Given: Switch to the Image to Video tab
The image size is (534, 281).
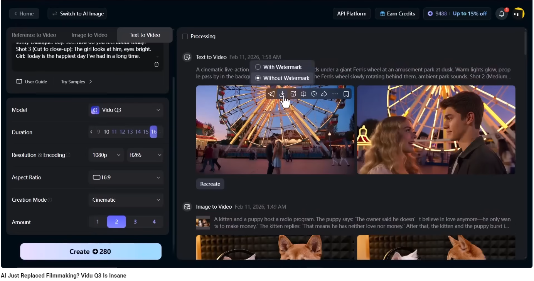Looking at the screenshot, I should tap(89, 35).
